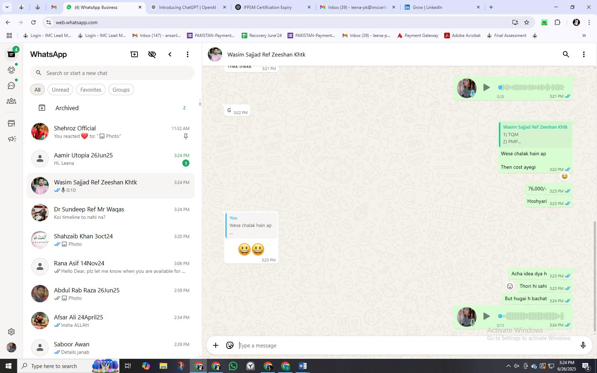This screenshot has height=373, width=597.
Task: Open Recovery June'24 bookmark
Action: tap(262, 36)
